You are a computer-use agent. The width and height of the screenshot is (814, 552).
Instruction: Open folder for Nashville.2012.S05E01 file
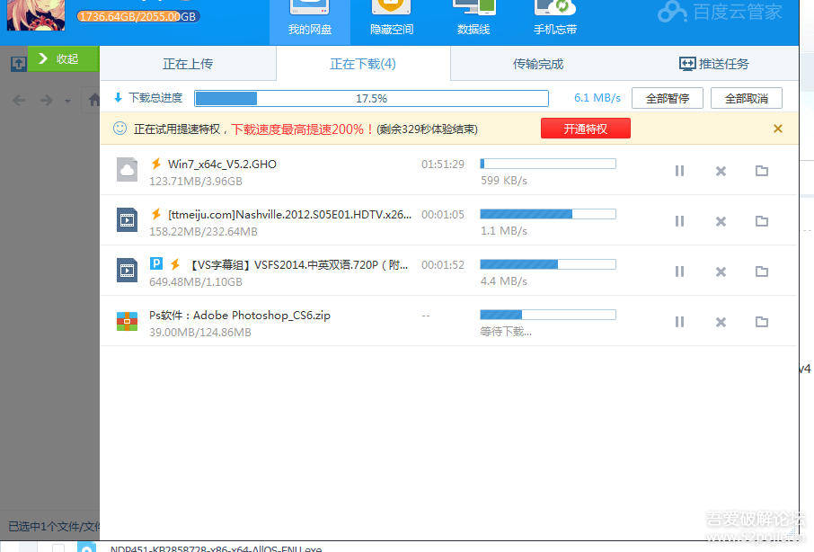(762, 220)
